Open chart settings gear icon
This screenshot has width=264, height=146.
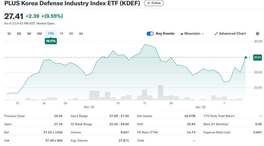[x=257, y=34]
